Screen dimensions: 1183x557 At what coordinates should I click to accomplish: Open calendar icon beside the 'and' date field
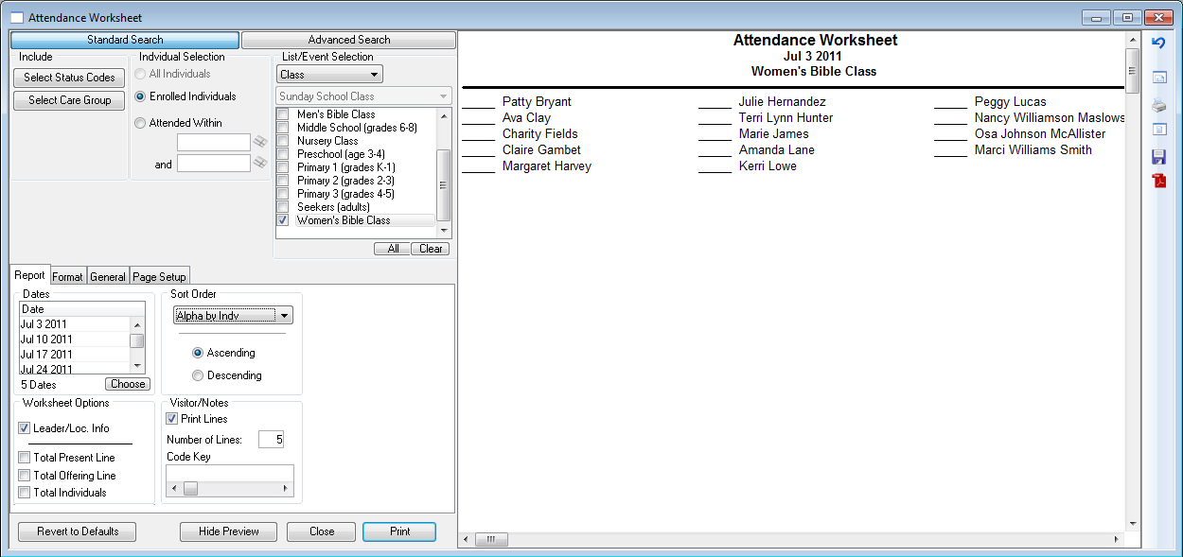[x=260, y=164]
